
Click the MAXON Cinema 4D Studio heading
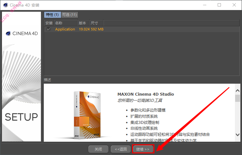146,94
